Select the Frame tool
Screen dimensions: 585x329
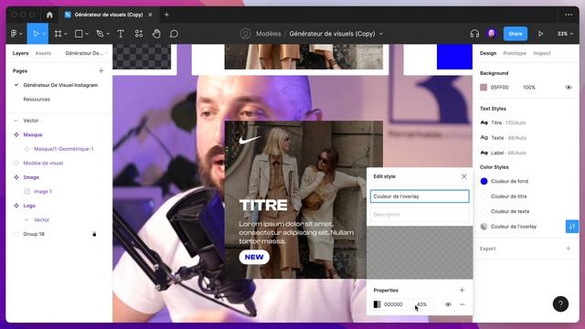tap(58, 34)
